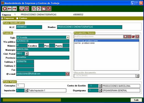This screenshot has width=144, height=103.
Task: Click the Ubicación documento path field
Action: [105, 76]
